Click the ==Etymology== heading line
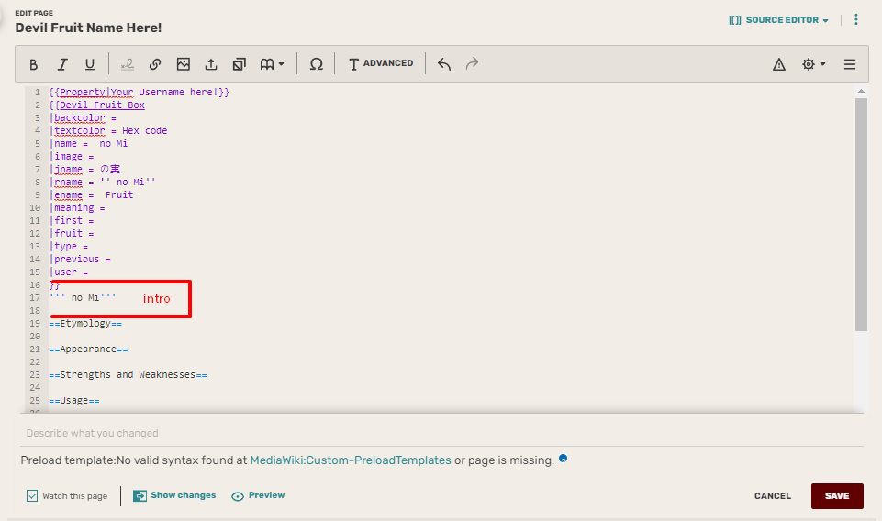This screenshot has height=521, width=882. (x=85, y=324)
